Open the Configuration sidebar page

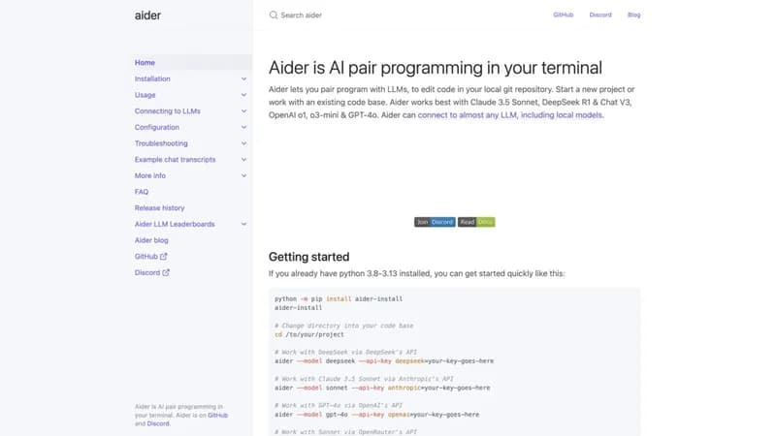[x=157, y=127]
